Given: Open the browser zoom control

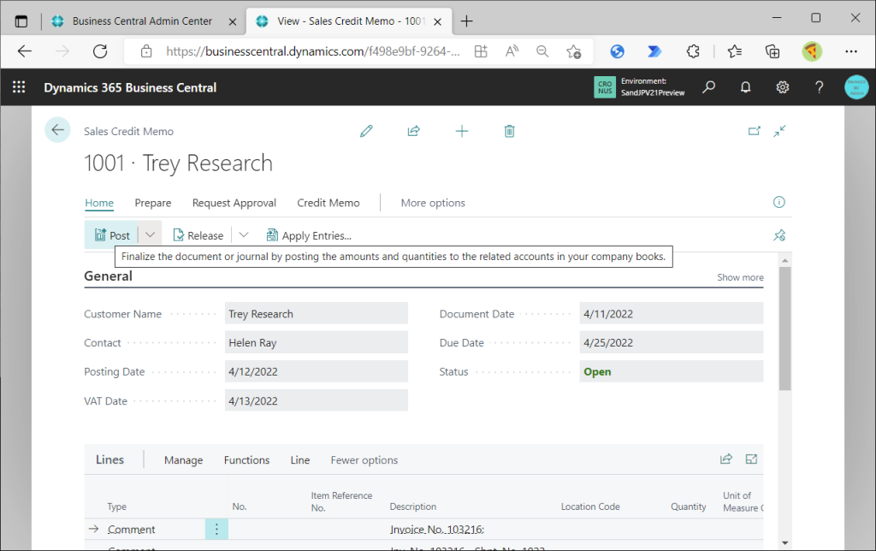Looking at the screenshot, I should pyautogui.click(x=542, y=51).
